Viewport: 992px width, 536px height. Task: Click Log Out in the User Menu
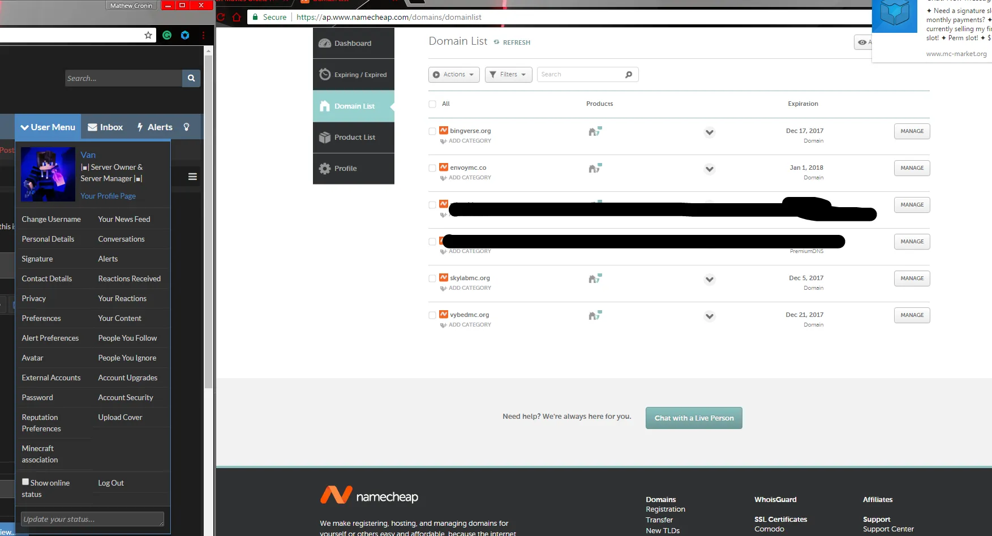[x=111, y=483]
